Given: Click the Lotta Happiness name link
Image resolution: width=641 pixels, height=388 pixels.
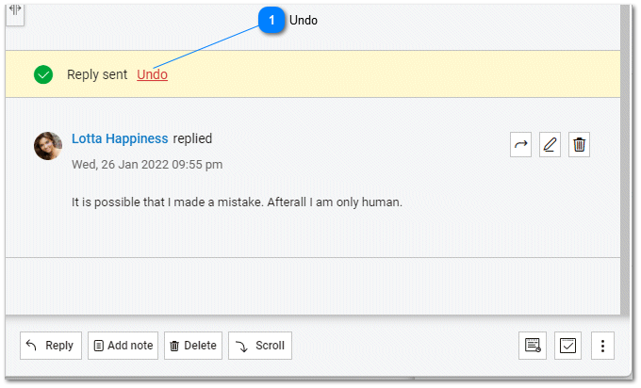Looking at the screenshot, I should [120, 138].
